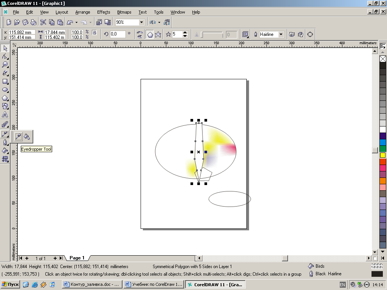Click the Пуск start button

(x=11, y=284)
